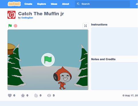
Task: Open the Ideas page
Action: tap(54, 4)
